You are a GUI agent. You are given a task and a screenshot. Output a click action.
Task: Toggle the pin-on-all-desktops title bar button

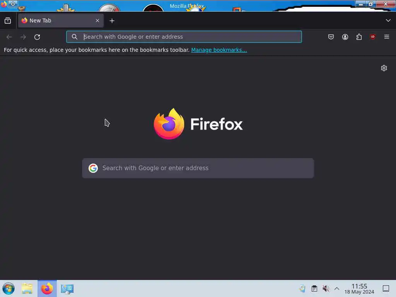(13, 4)
